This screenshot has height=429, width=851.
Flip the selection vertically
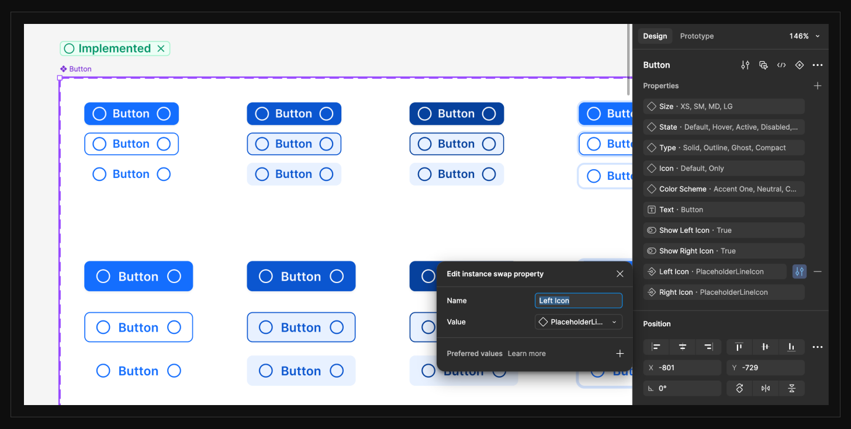point(791,388)
